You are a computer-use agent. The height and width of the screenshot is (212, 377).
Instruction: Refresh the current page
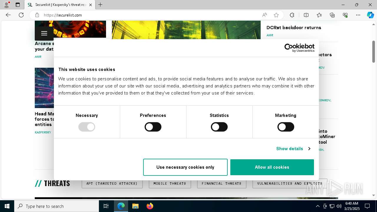pos(21,15)
